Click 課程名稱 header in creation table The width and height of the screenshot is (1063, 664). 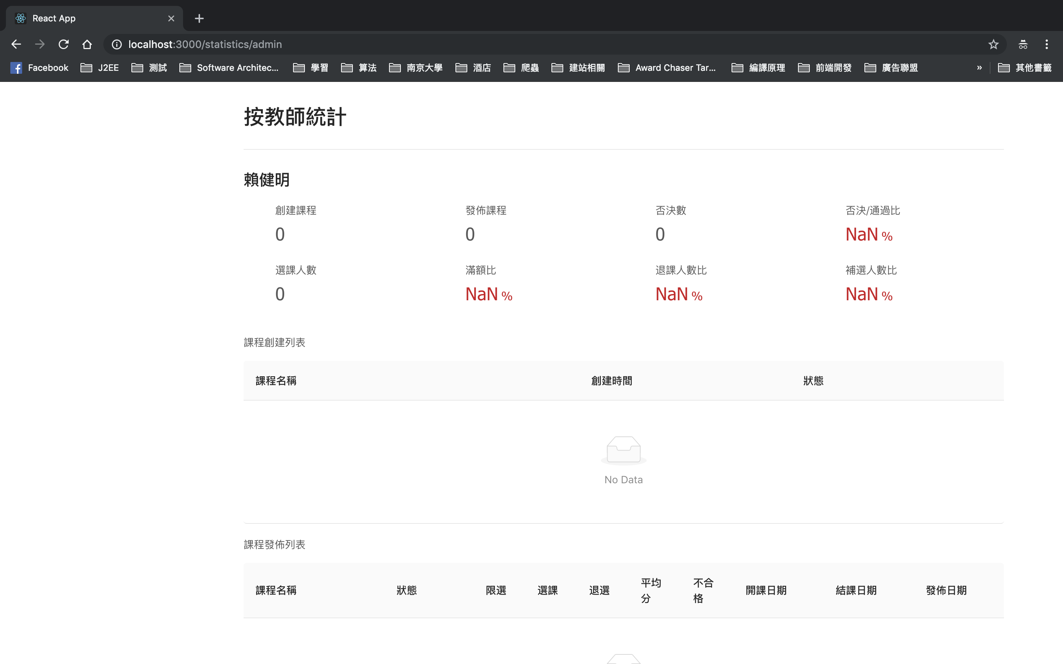[x=276, y=381]
